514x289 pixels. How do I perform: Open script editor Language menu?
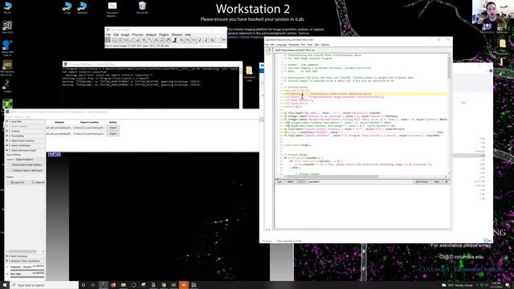point(281,45)
